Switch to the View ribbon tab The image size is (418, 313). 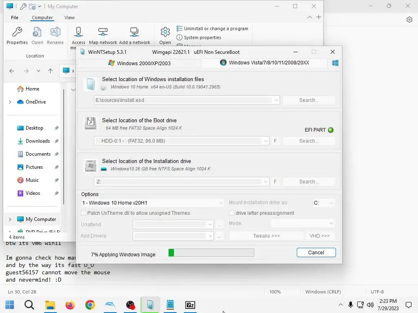[69, 18]
